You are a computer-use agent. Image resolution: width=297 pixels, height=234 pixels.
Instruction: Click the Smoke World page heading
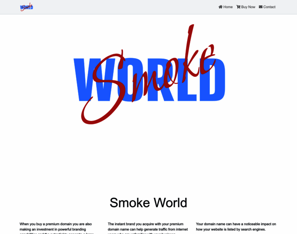[148, 203]
